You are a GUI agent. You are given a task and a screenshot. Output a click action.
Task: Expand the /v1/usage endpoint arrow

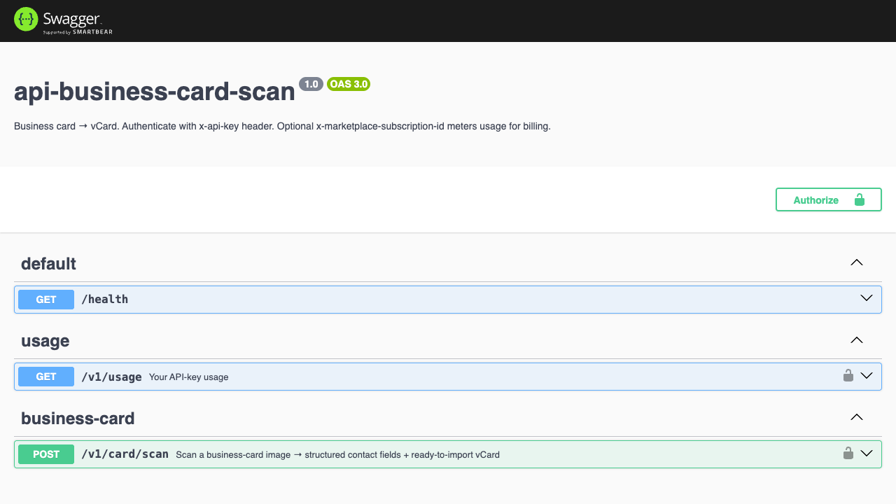pyautogui.click(x=867, y=376)
